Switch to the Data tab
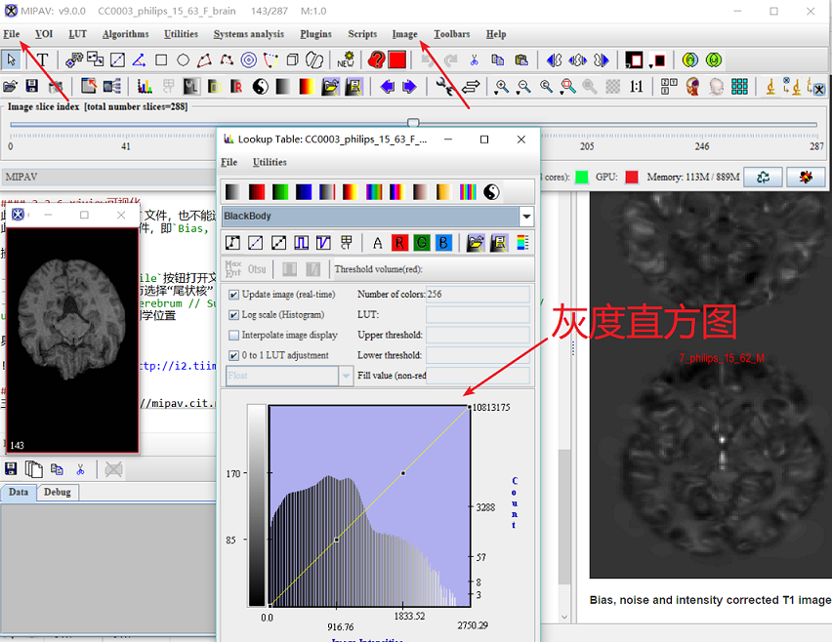This screenshot has height=642, width=832. (x=19, y=492)
